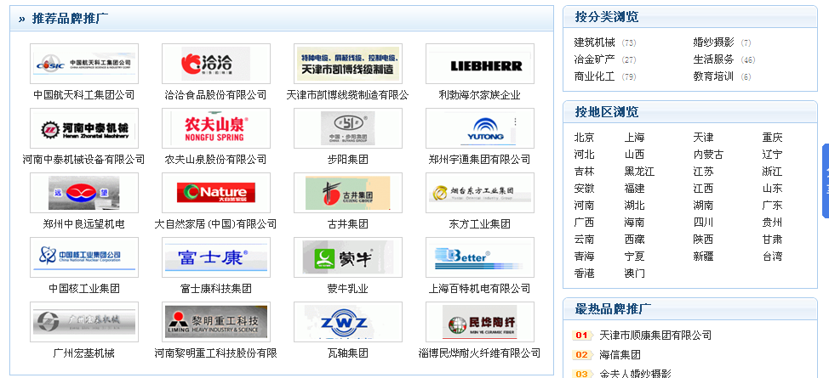The height and width of the screenshot is (378, 829).
Task: Select 黑龙江 from region list
Action: tap(639, 172)
